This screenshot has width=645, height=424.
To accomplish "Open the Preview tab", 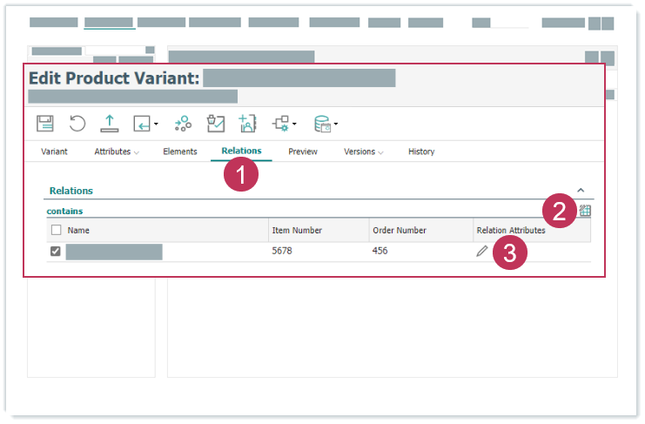I will click(303, 151).
